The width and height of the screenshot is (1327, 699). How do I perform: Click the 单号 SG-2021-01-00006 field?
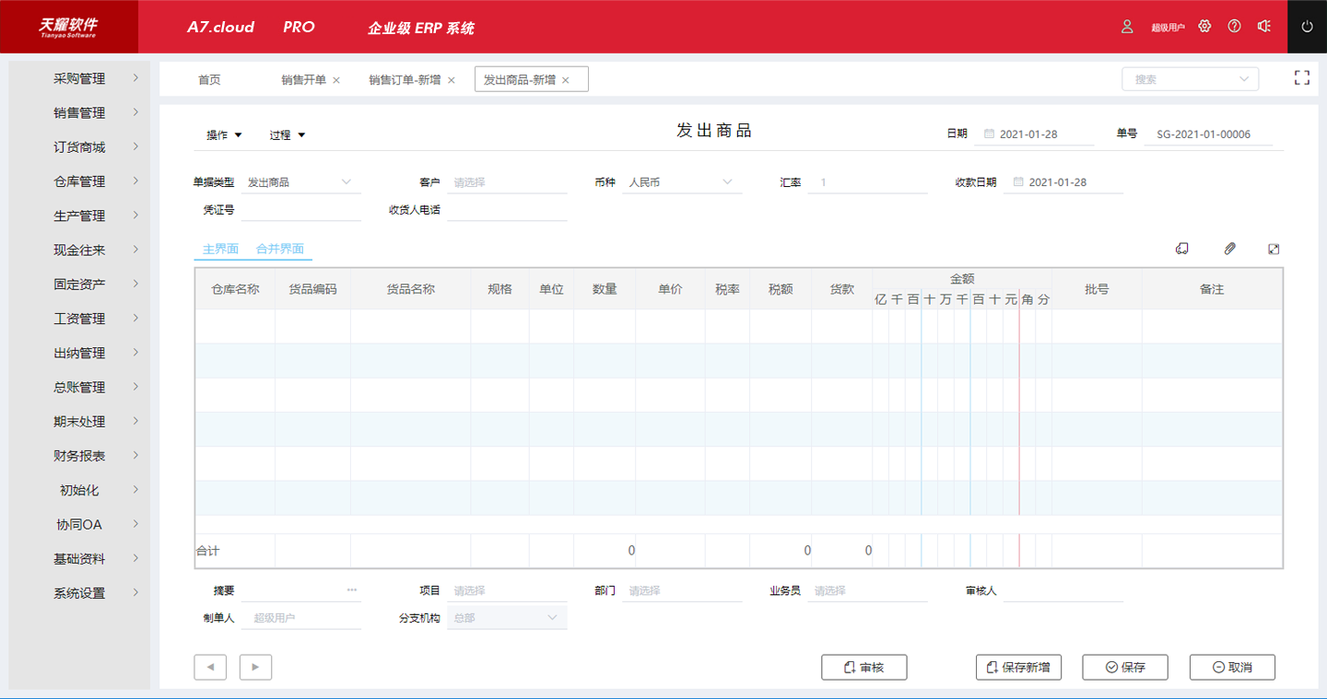[1208, 134]
